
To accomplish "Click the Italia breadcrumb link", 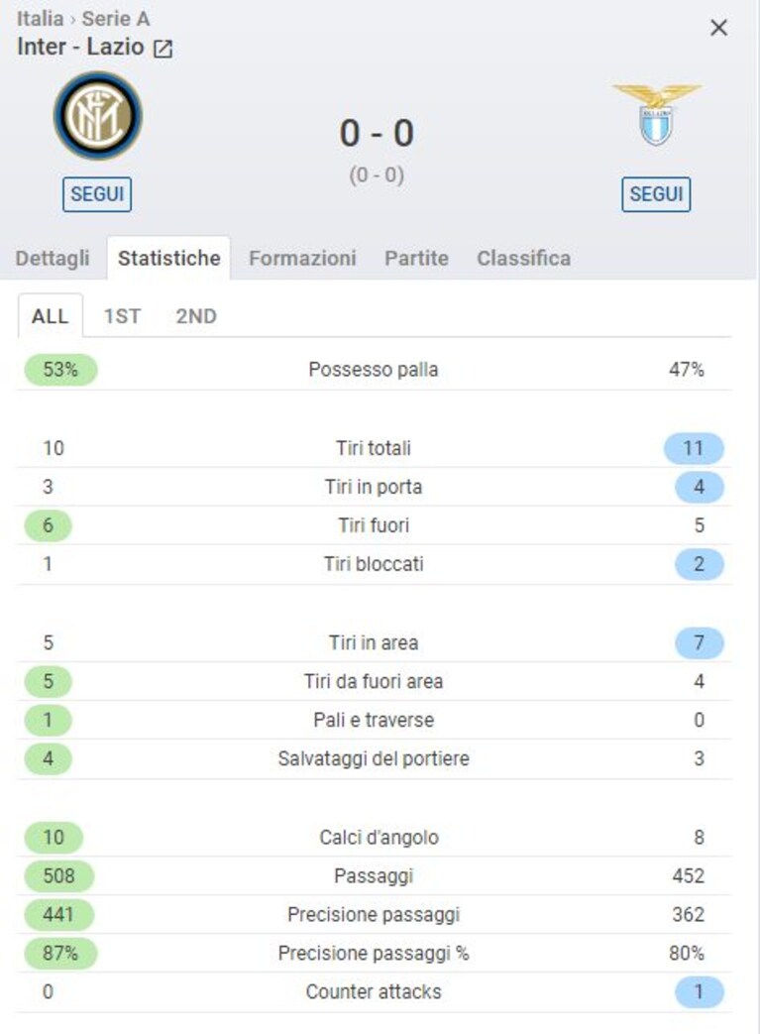I will coord(40,19).
